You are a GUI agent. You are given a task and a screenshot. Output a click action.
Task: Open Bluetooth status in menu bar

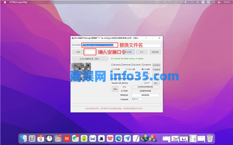tap(165, 2)
